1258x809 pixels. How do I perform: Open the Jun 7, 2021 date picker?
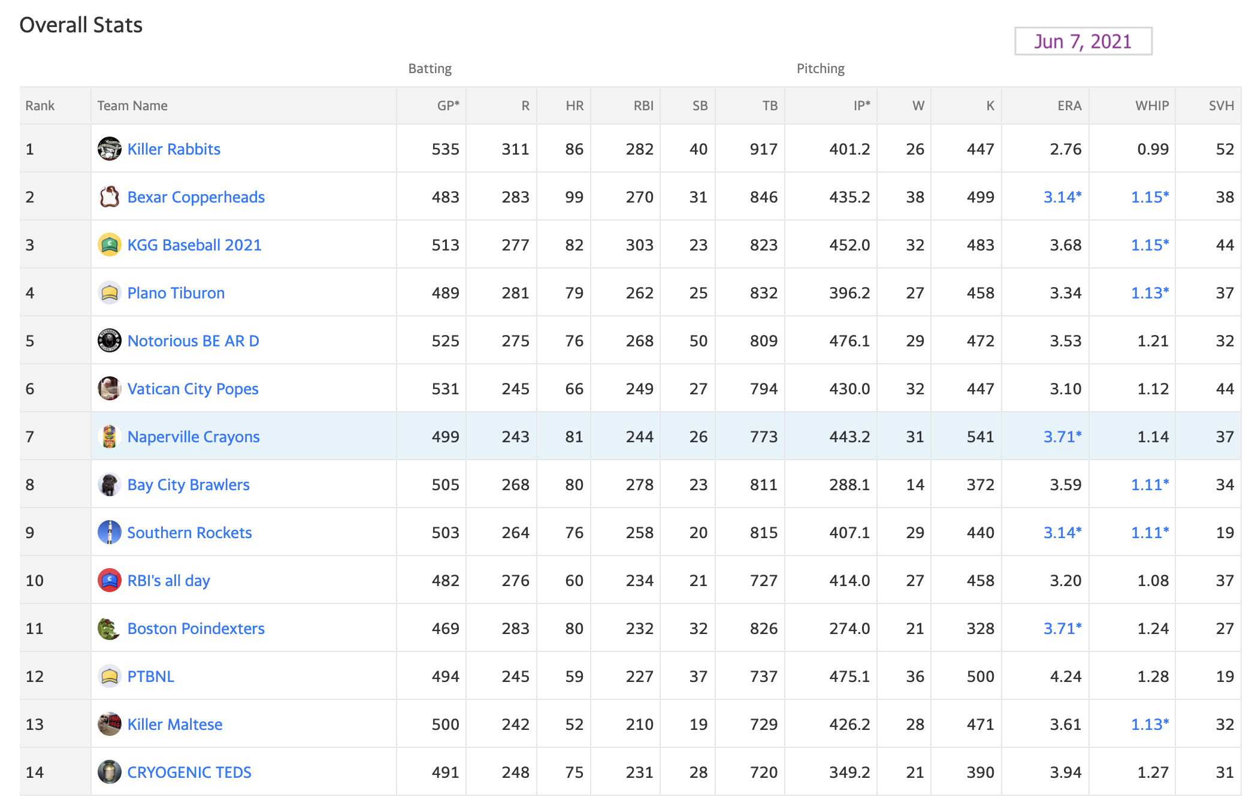tap(1083, 41)
